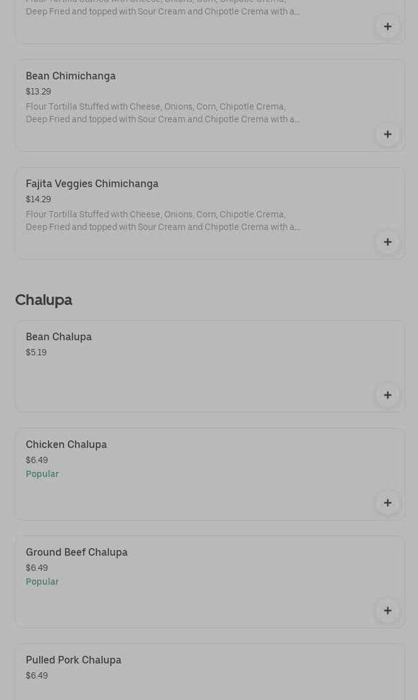Image resolution: width=418 pixels, height=700 pixels.
Task: Tap the plus icon on Ground Beef Chalupa
Action: coord(387,611)
